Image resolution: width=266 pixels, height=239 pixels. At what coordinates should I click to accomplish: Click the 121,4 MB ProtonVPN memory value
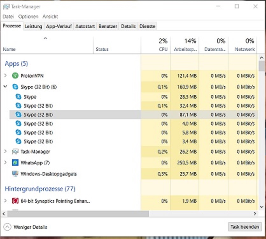[187, 76]
